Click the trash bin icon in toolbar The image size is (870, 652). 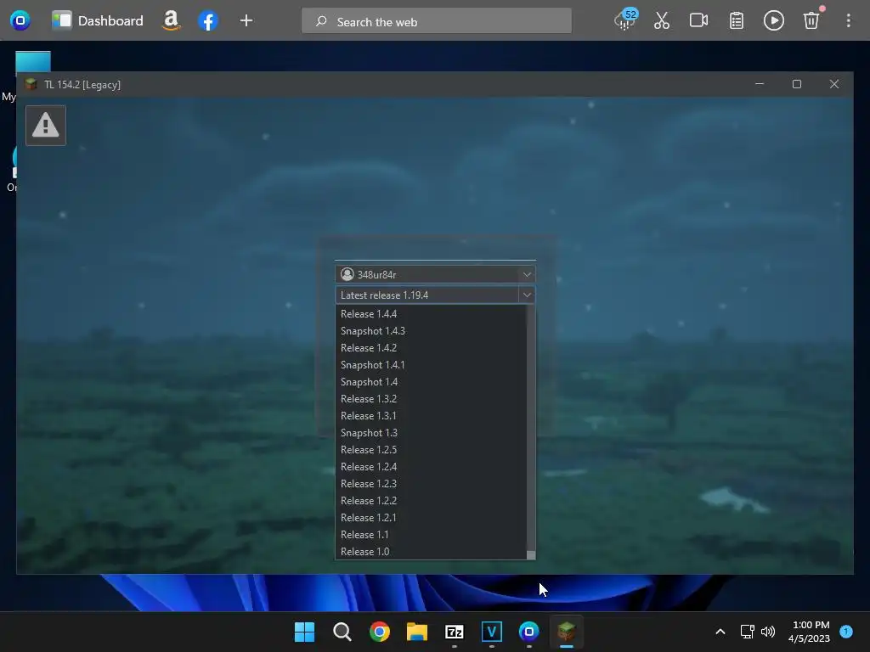[x=811, y=20]
